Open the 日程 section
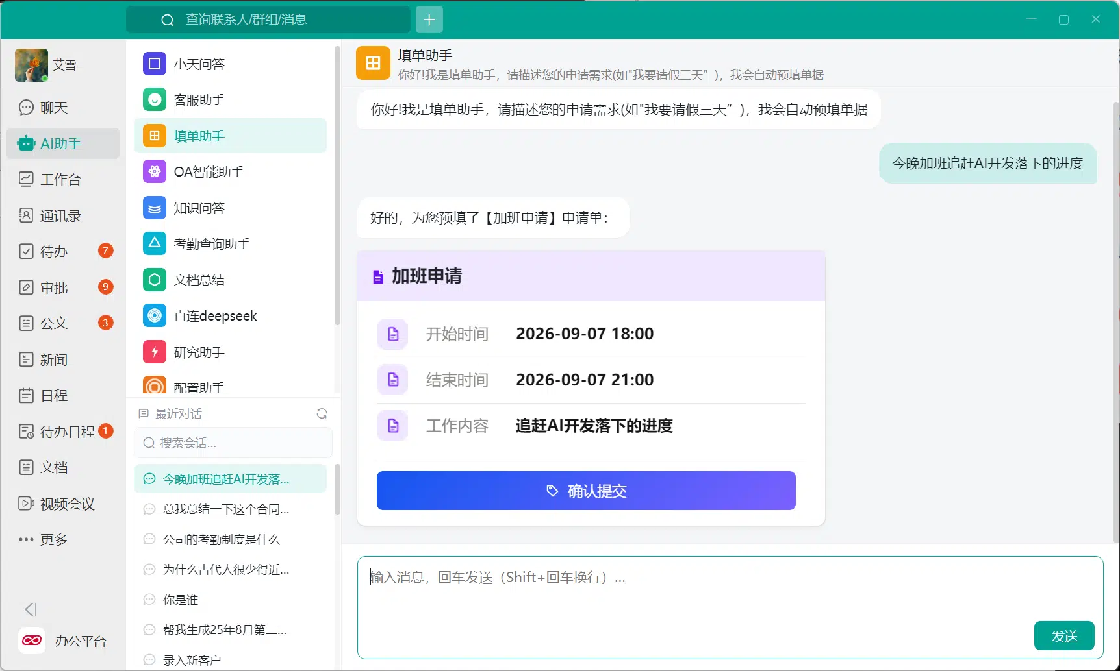The image size is (1120, 671). (x=63, y=395)
